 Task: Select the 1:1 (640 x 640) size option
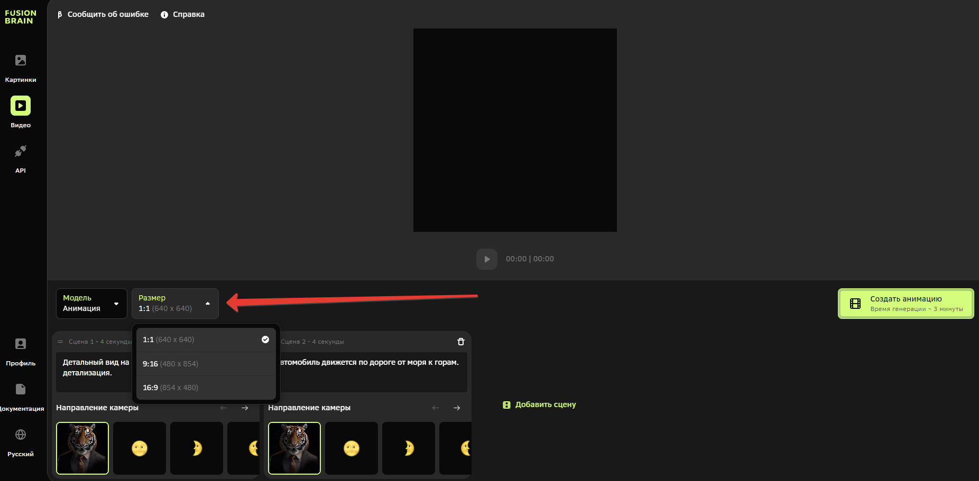pos(206,339)
